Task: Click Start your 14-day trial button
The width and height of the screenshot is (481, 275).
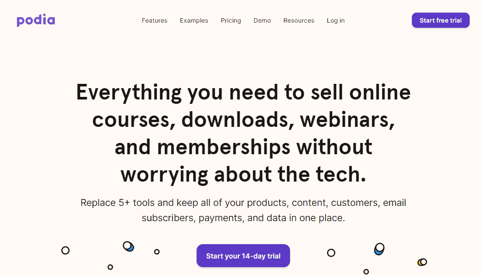Action: point(243,256)
